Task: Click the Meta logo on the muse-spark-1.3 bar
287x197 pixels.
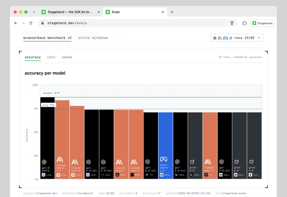Action: coord(164,159)
